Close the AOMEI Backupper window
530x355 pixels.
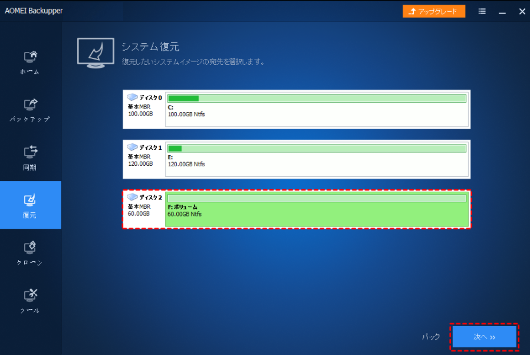[x=522, y=11]
